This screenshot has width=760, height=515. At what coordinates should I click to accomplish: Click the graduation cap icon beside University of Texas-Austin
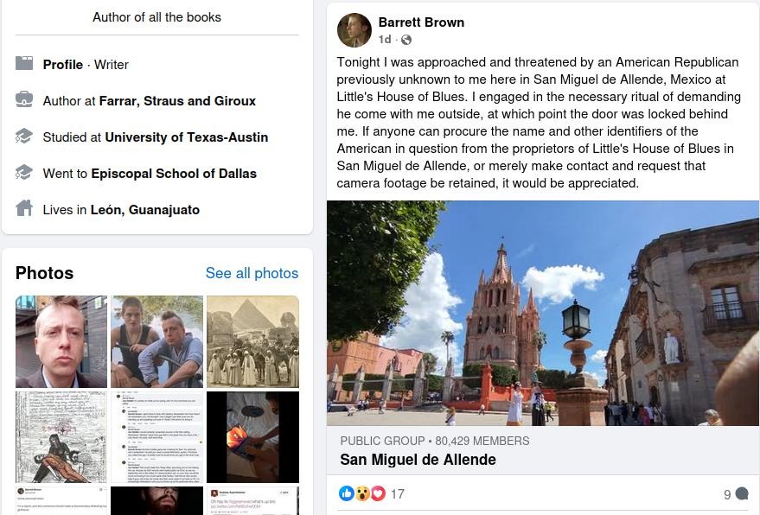[24, 137]
